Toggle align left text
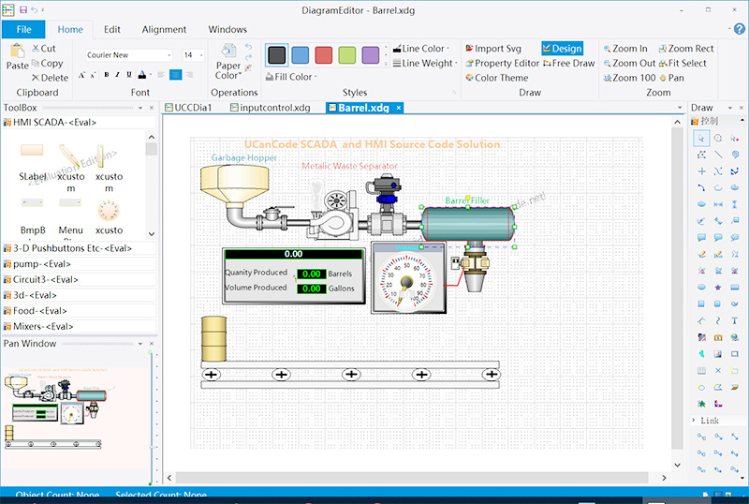 (x=161, y=75)
